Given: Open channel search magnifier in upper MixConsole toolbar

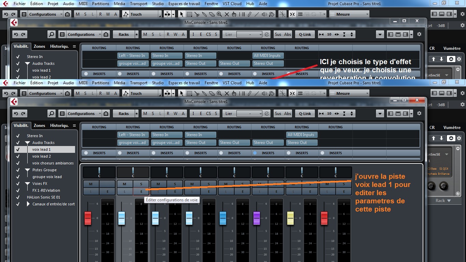Looking at the screenshot, I should 52,34.
